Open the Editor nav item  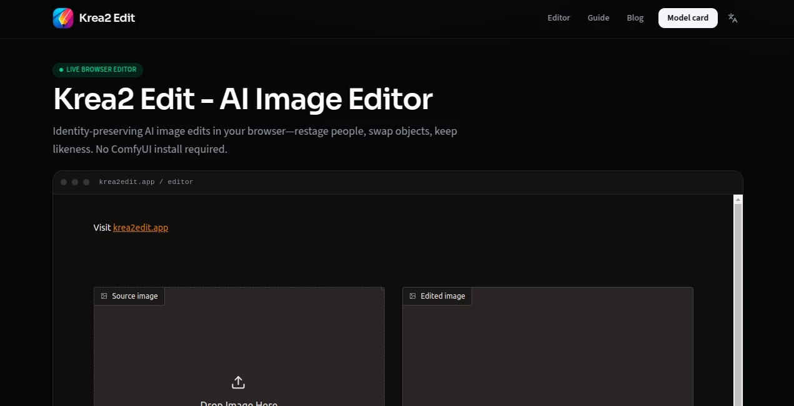(558, 18)
